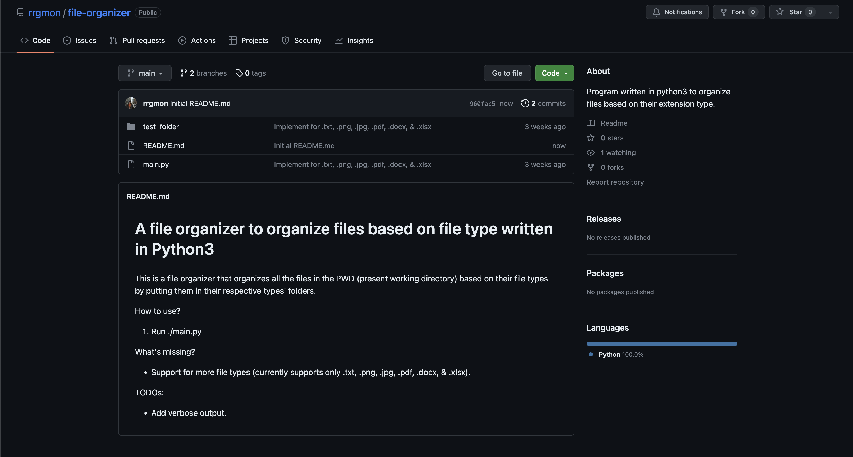The image size is (853, 457).
Task: Expand the Code dropdown button
Action: coord(555,73)
